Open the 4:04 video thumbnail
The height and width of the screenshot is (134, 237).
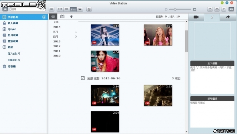pyautogui.click(x=105, y=61)
